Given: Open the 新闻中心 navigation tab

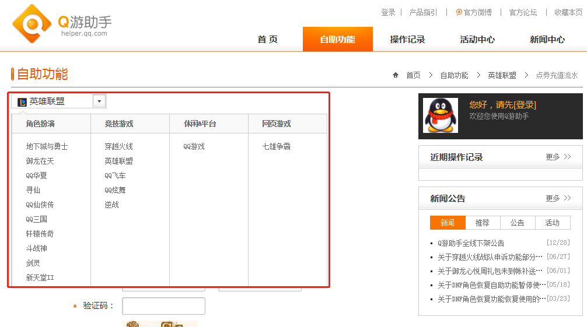Looking at the screenshot, I should click(x=547, y=39).
